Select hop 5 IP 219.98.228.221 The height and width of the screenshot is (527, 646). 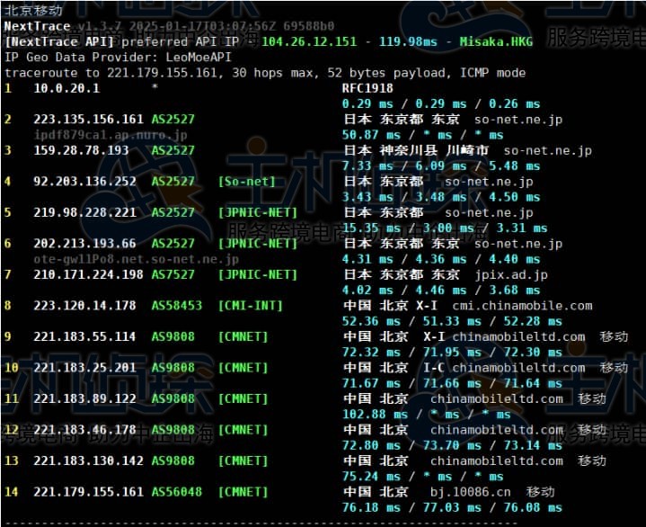point(84,212)
